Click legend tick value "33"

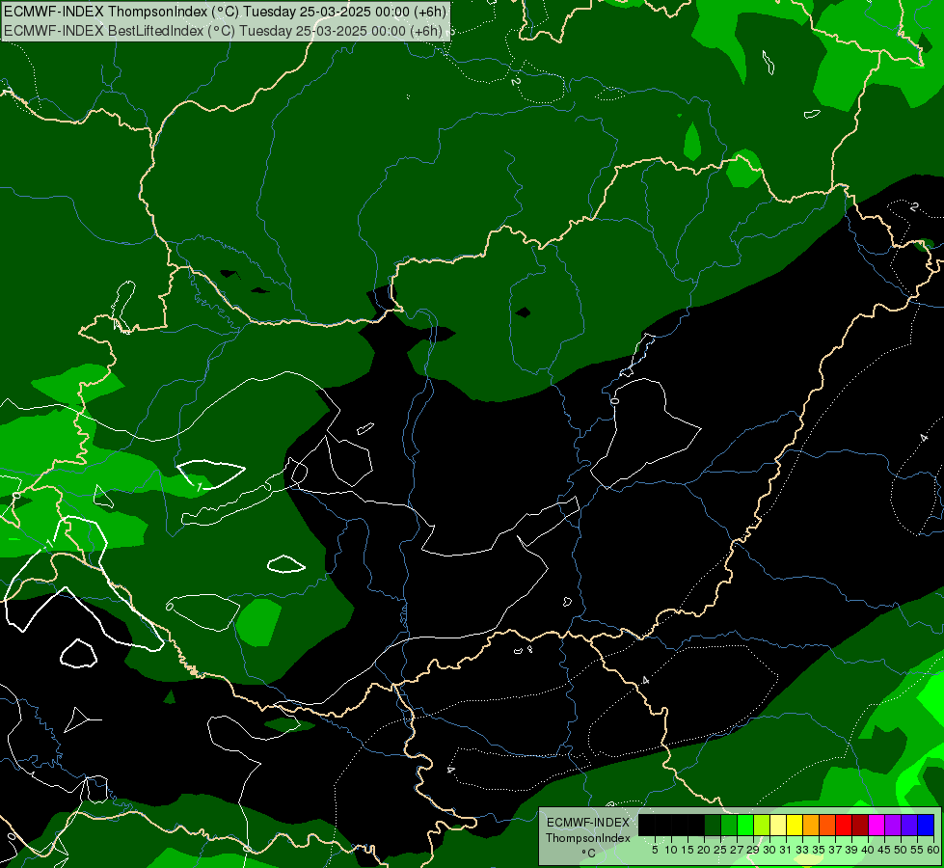(x=802, y=850)
